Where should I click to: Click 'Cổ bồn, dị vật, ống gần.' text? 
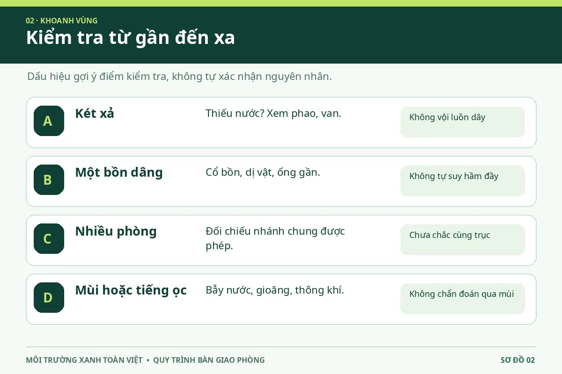point(263,173)
